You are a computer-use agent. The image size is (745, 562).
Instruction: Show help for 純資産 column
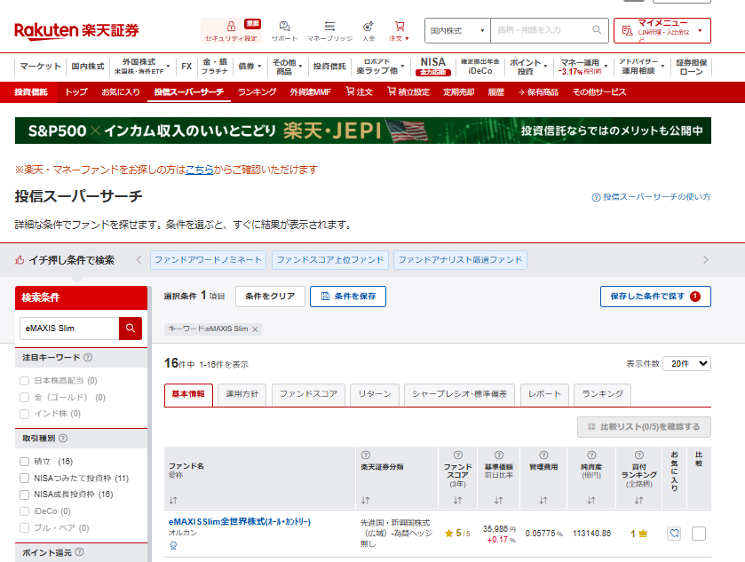(591, 455)
